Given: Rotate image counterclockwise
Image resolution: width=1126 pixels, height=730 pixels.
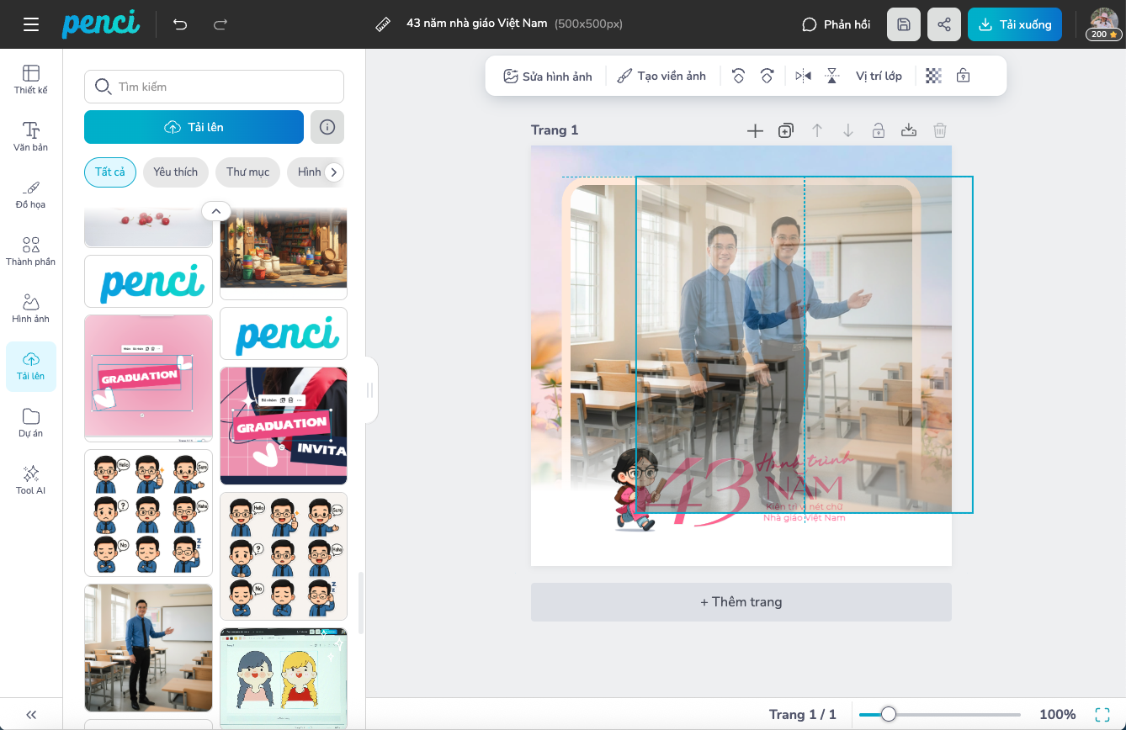Looking at the screenshot, I should (738, 77).
